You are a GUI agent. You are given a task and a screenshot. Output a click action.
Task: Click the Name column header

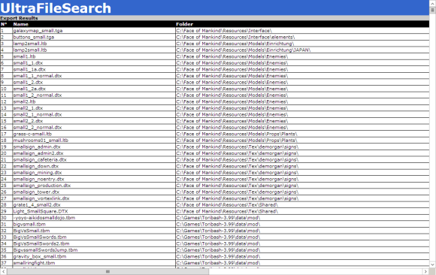21,24
